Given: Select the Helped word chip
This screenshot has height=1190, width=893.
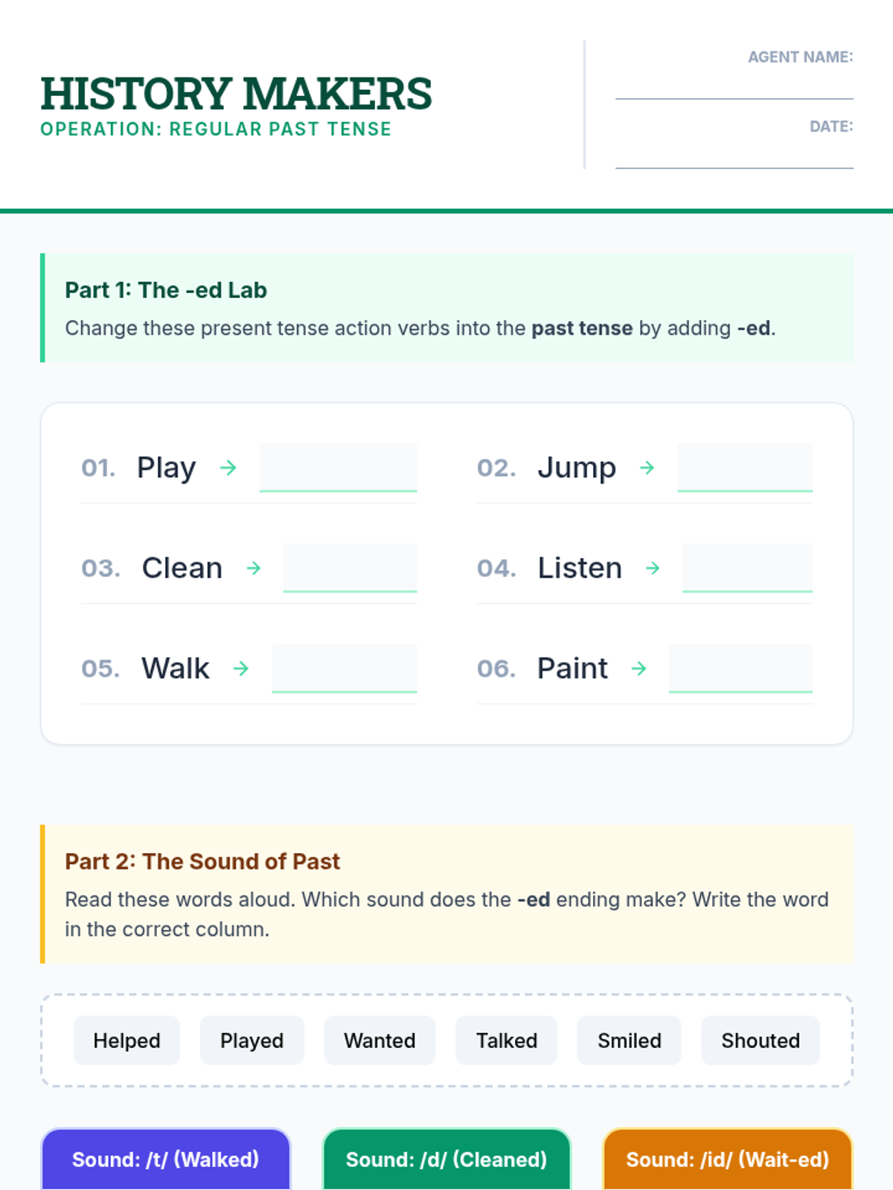Looking at the screenshot, I should coord(127,1041).
